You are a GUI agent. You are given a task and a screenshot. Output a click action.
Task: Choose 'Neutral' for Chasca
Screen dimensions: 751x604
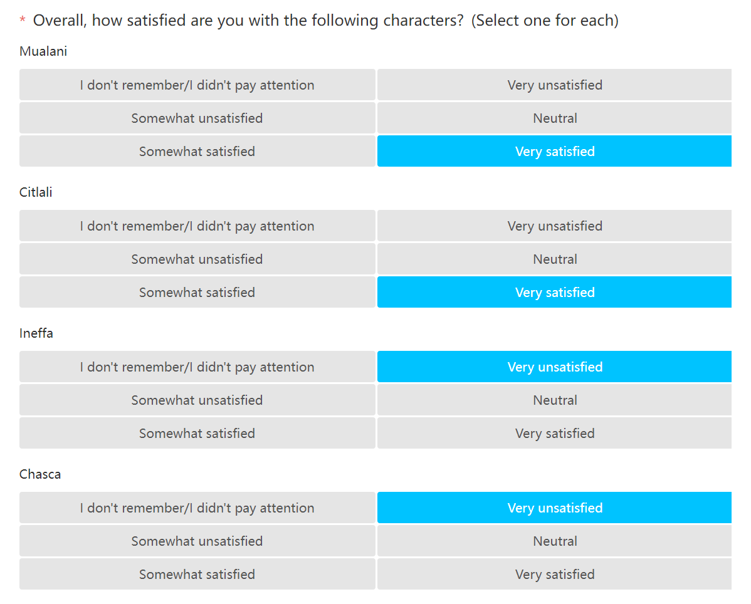click(x=554, y=541)
